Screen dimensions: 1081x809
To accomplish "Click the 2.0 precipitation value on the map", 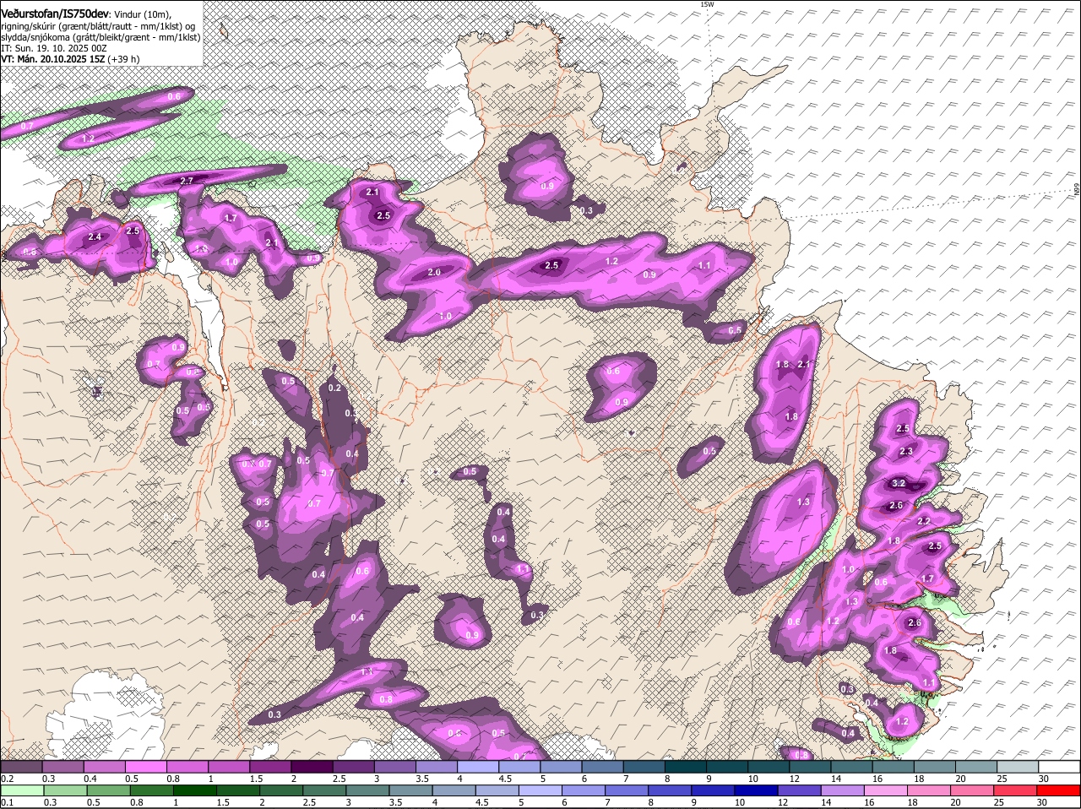I will (x=434, y=273).
